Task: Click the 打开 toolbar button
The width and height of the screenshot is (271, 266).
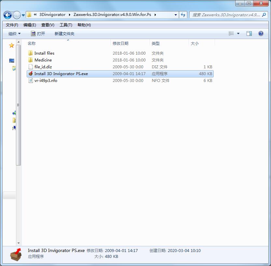Action: 38,33
